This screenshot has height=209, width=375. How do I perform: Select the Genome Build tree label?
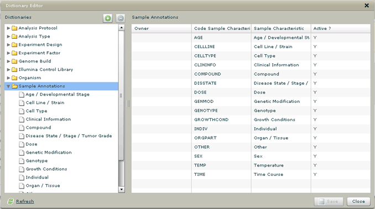point(35,61)
